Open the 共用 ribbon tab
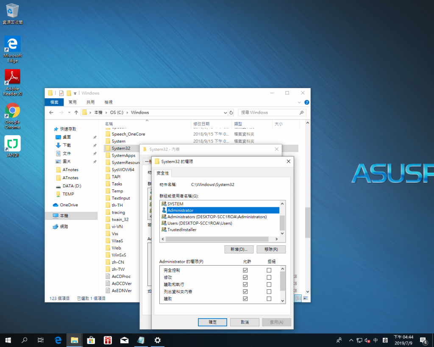The height and width of the screenshot is (347, 434). (91, 102)
